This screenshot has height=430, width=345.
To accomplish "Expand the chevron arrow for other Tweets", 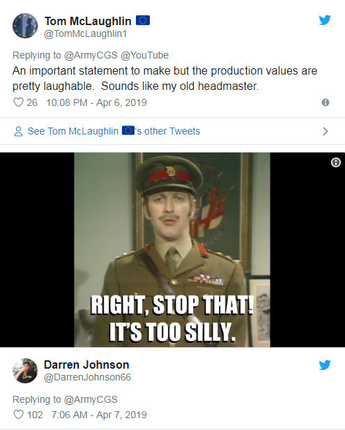I will tap(325, 131).
